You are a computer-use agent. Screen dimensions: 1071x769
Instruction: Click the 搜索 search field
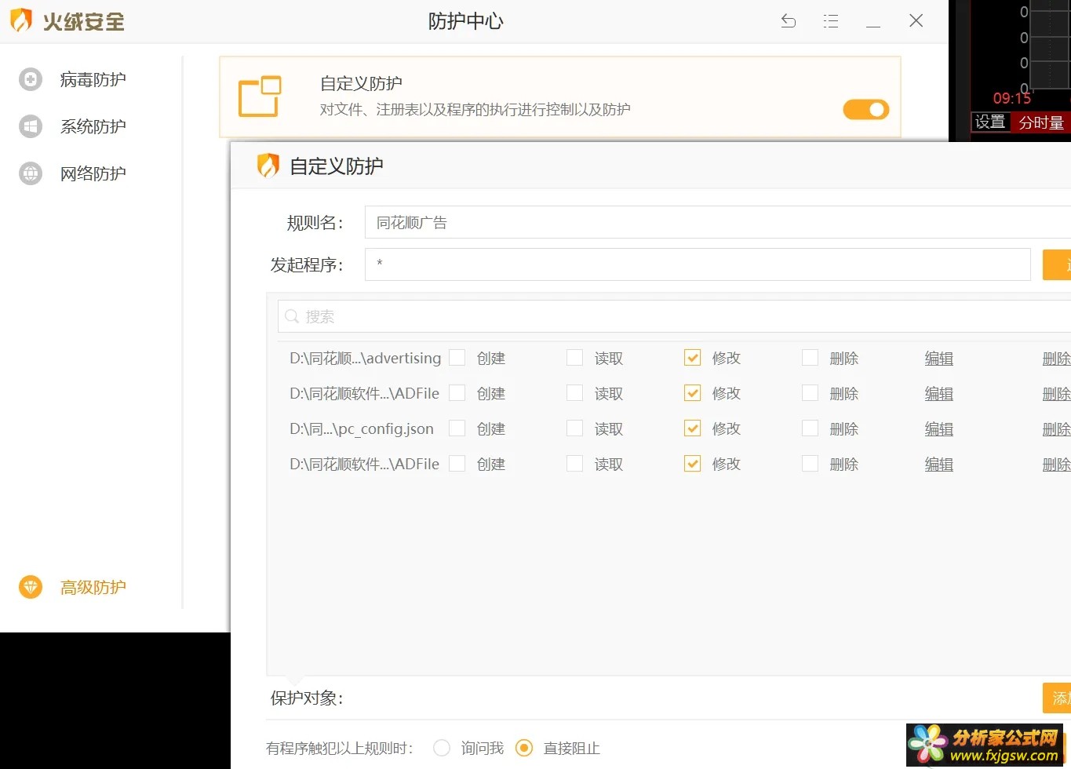click(675, 316)
